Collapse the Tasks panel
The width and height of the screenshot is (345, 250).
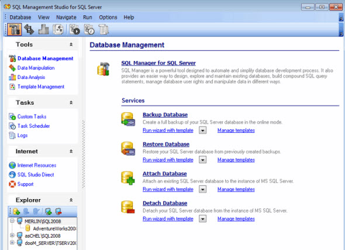pyautogui.click(x=71, y=102)
